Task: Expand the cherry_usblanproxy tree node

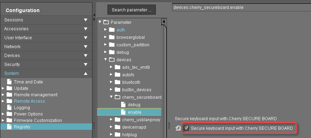Action: coord(111,120)
